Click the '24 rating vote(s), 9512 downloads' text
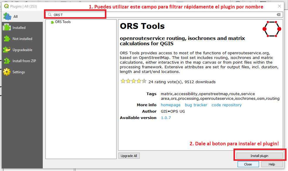 [x=182, y=82]
